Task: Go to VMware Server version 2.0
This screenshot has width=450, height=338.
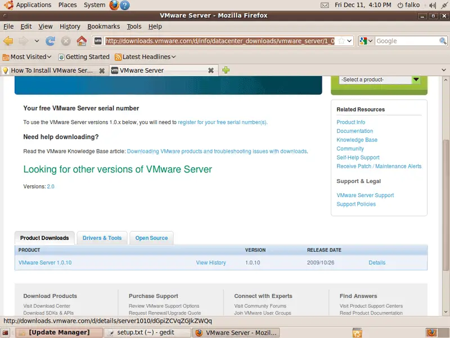Action: tap(51, 186)
